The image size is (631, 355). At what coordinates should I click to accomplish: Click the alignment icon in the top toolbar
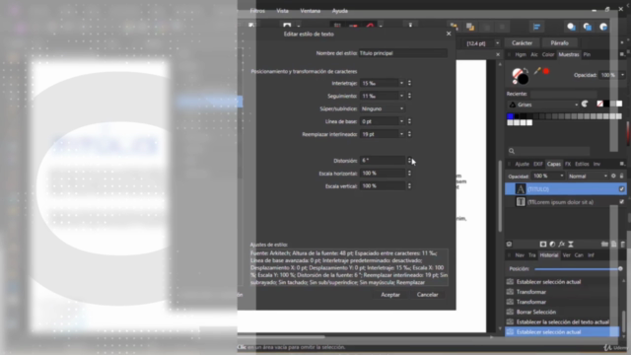tap(536, 27)
